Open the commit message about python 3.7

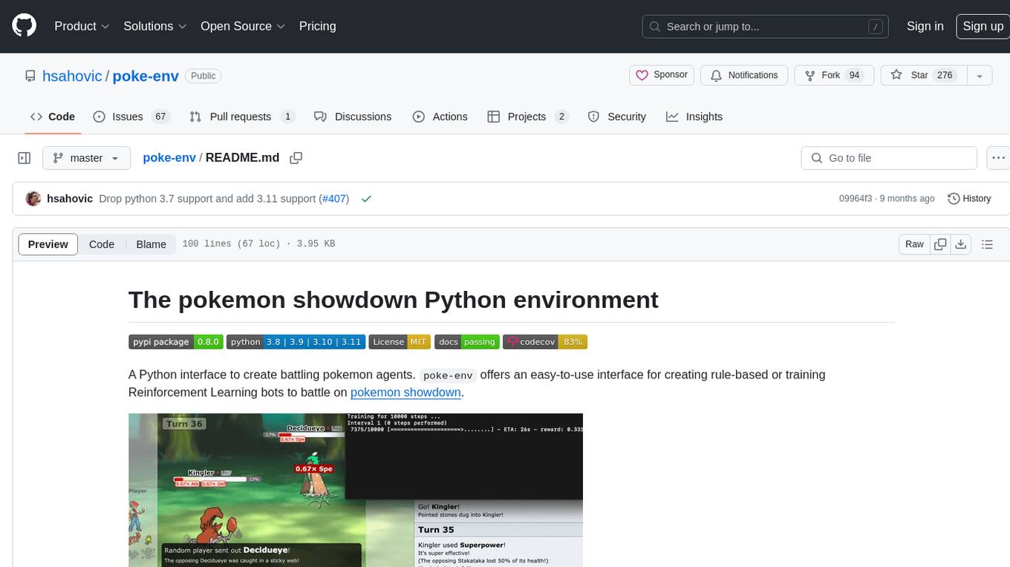click(x=208, y=198)
